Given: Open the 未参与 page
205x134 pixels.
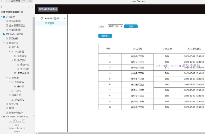Looking at the screenshot, I should coord(18,91).
